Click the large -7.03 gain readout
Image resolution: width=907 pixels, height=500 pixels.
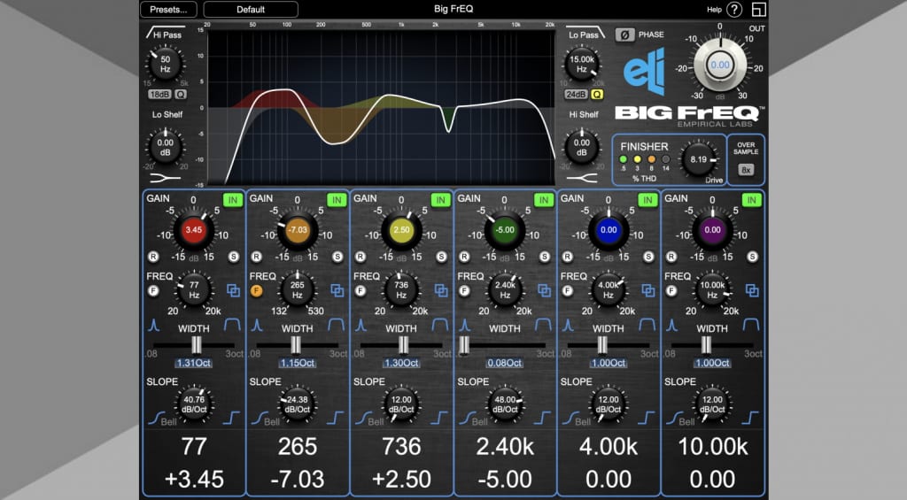(298, 479)
